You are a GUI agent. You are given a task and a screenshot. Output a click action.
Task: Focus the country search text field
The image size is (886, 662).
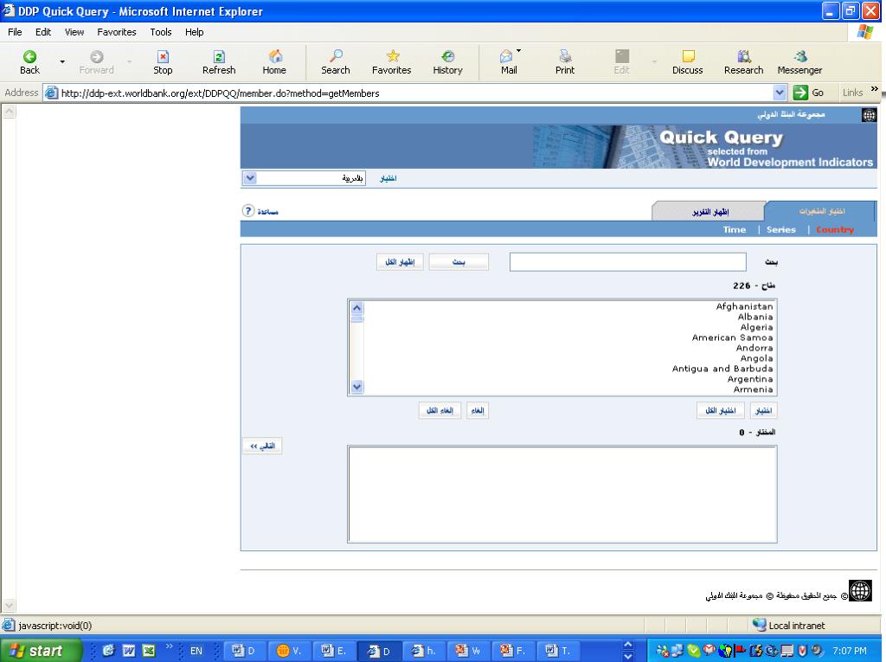click(x=628, y=261)
